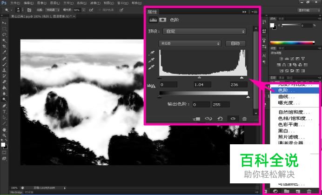Click the gray point eyedropper in Levels
322x195 pixels.
click(x=152, y=60)
